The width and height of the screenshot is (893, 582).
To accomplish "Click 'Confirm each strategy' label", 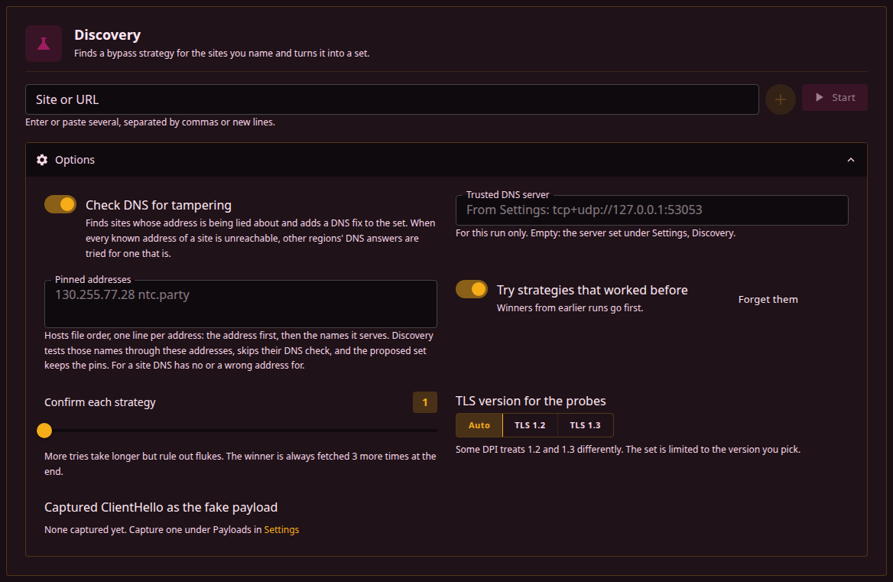I will coord(100,402).
